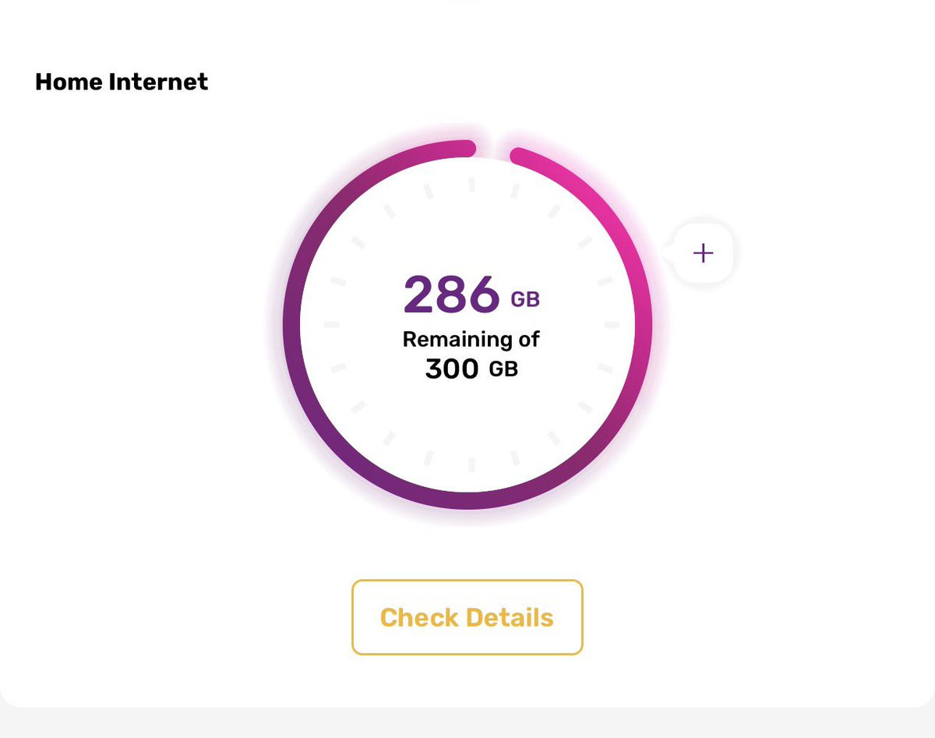This screenshot has height=738, width=935.
Task: Click the top tick mark inside the dial
Action: (x=471, y=184)
